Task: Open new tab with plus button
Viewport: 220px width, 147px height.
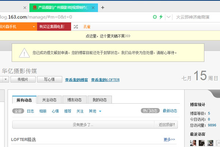Action: point(103,7)
